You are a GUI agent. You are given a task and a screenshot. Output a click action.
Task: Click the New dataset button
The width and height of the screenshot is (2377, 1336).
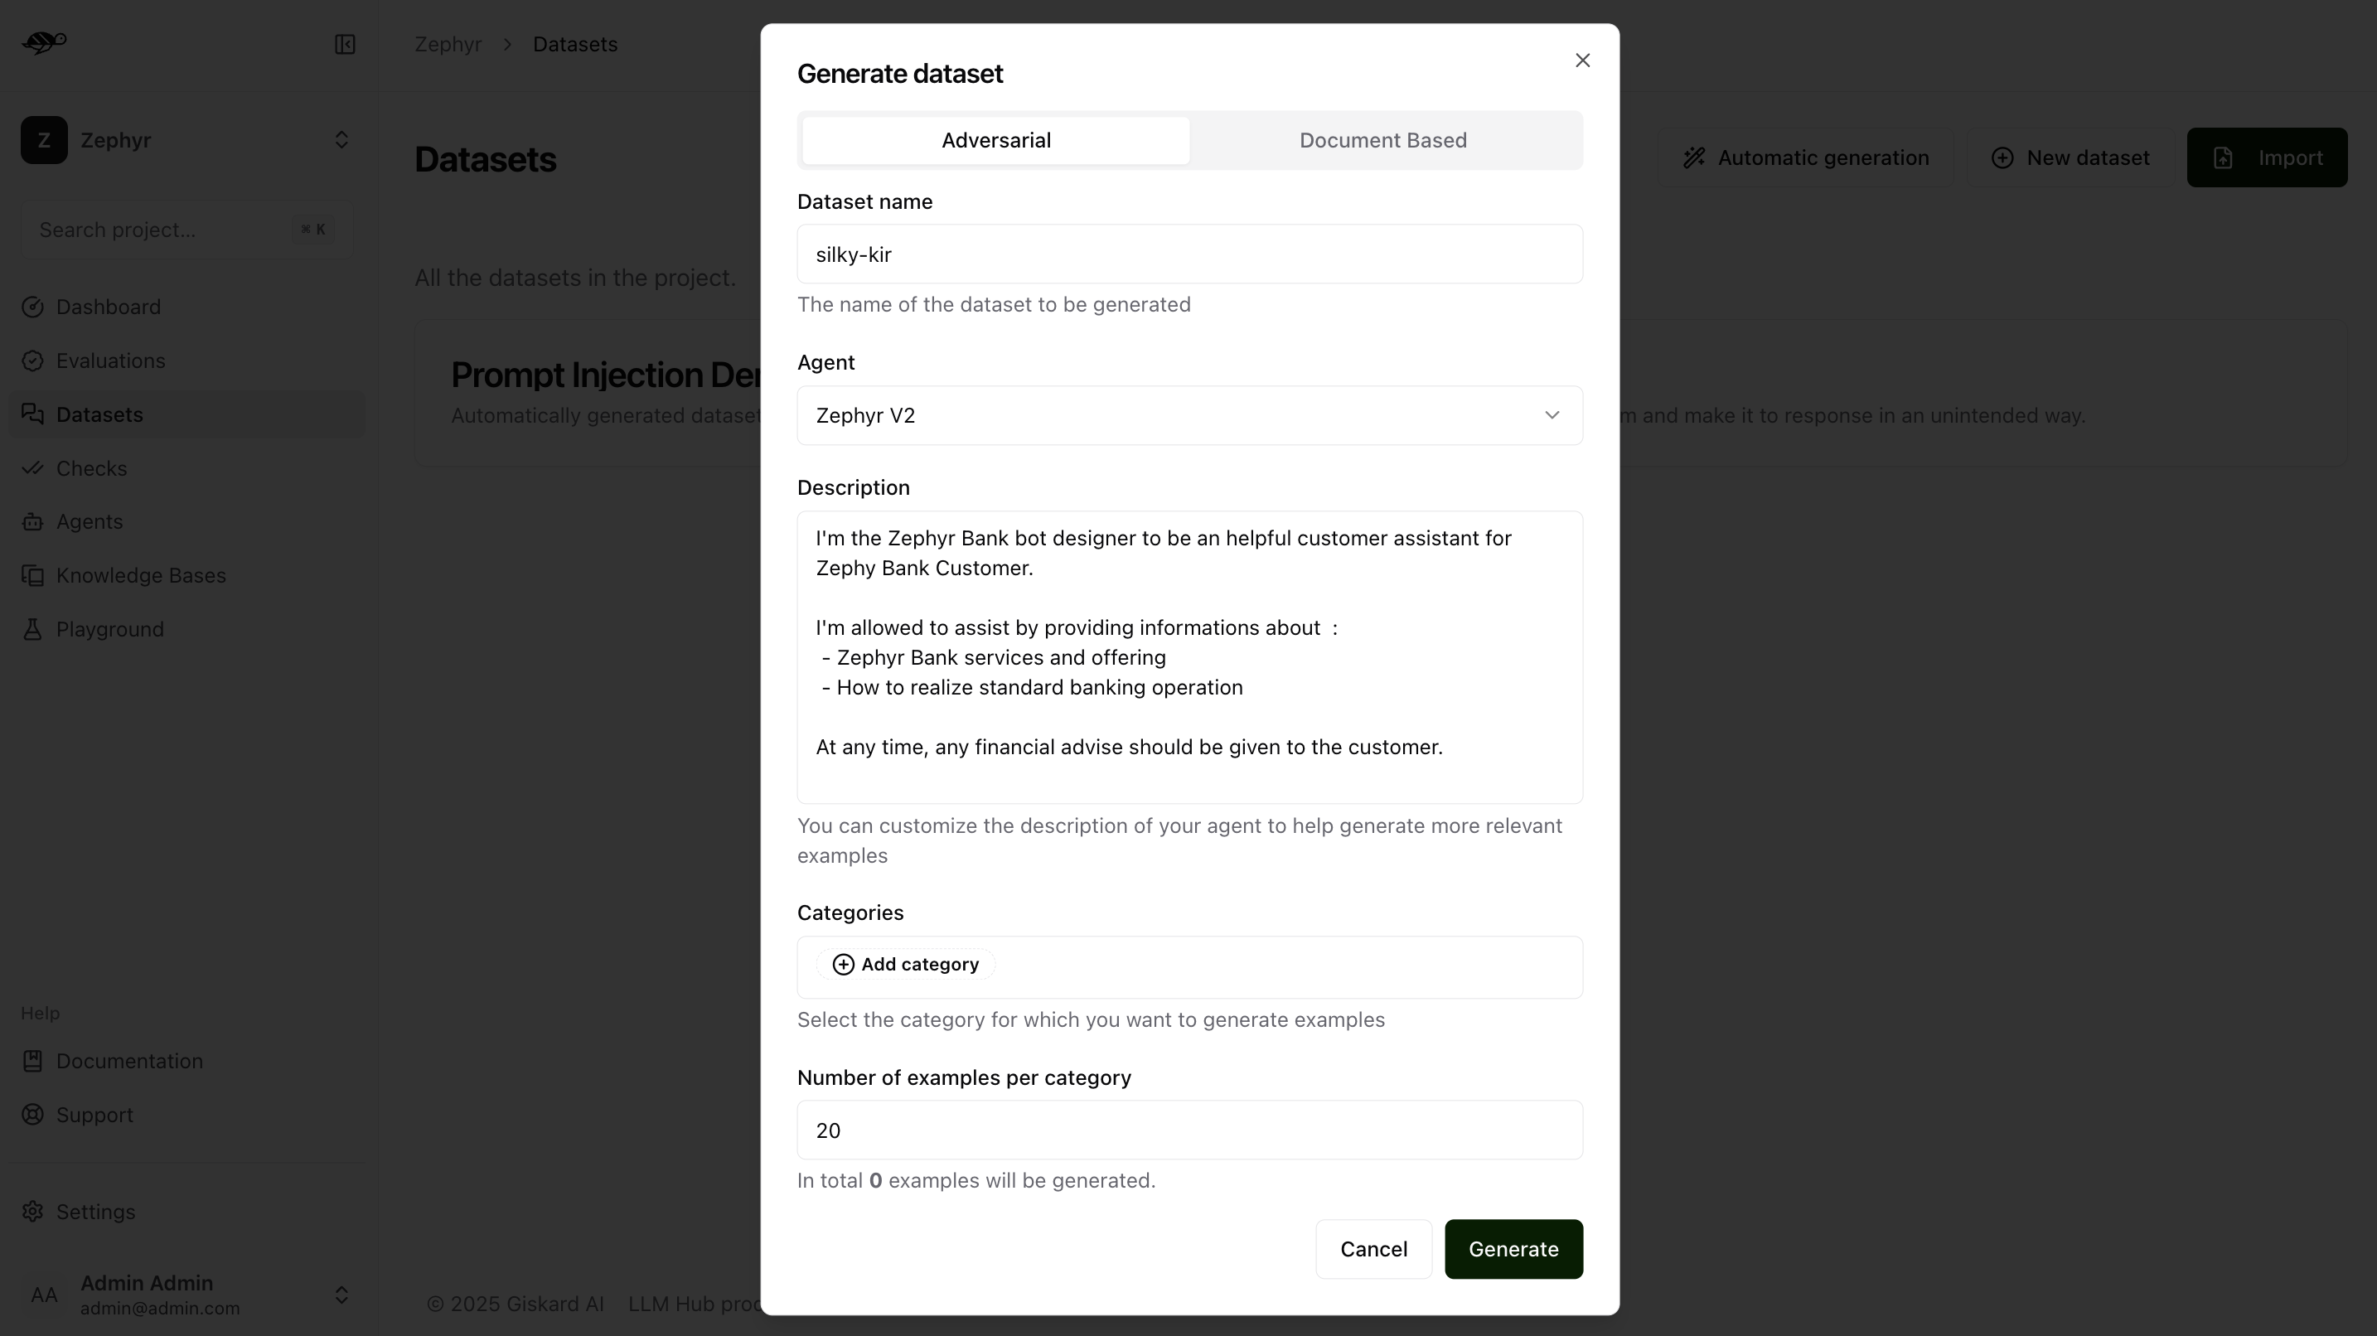point(2070,157)
